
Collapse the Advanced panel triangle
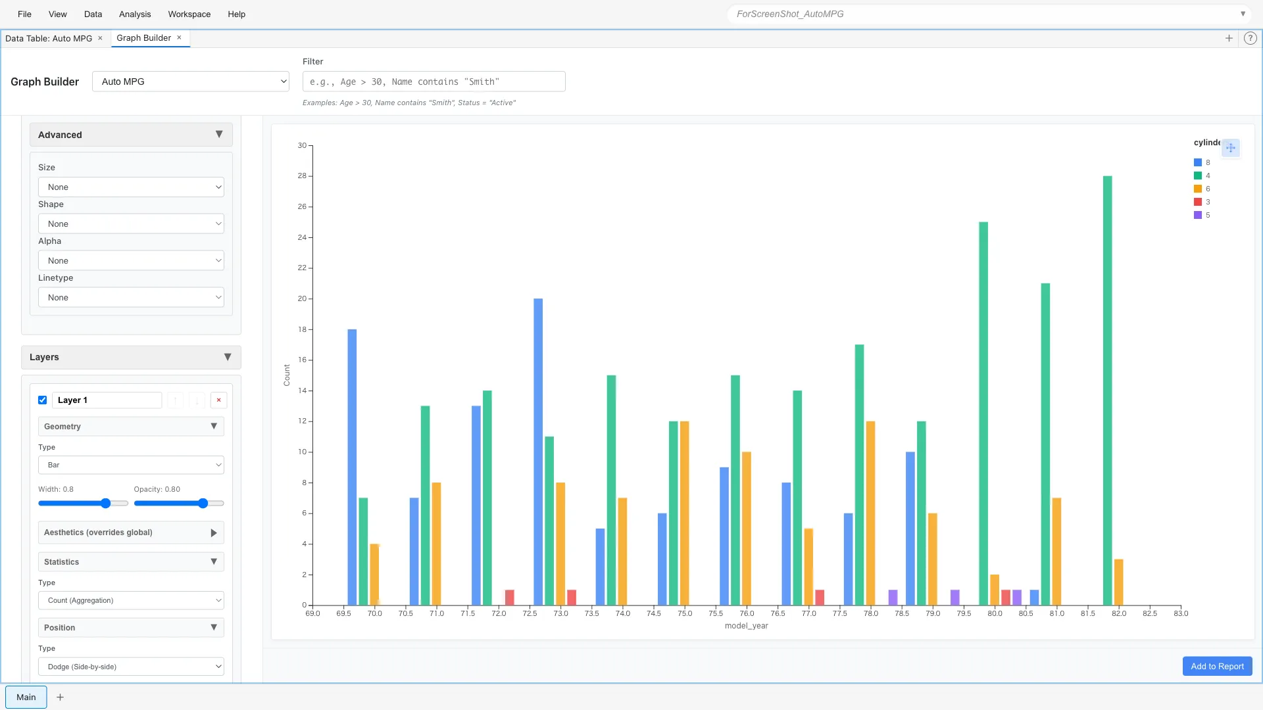(219, 134)
